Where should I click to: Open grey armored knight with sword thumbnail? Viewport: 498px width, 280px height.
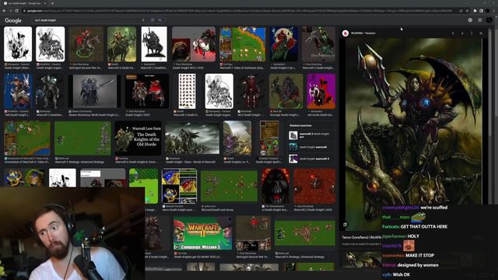(95, 91)
